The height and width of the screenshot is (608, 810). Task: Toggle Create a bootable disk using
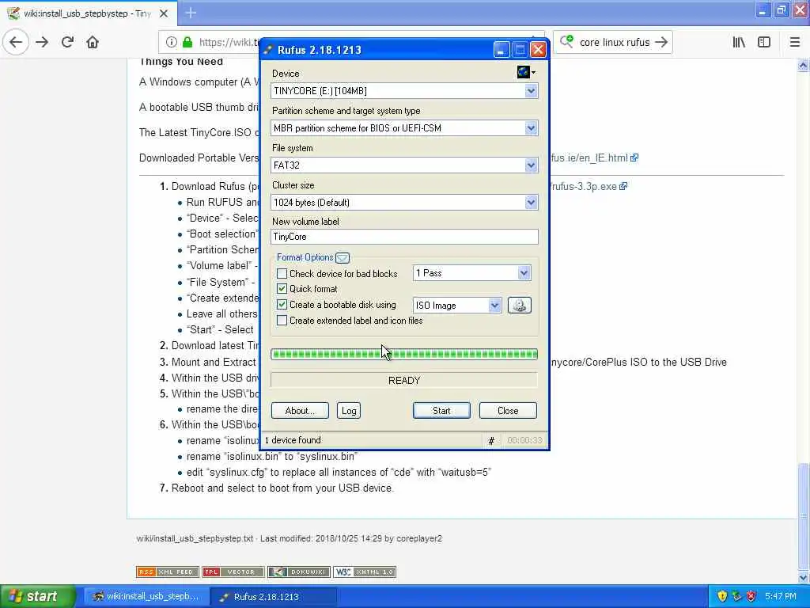coord(282,305)
